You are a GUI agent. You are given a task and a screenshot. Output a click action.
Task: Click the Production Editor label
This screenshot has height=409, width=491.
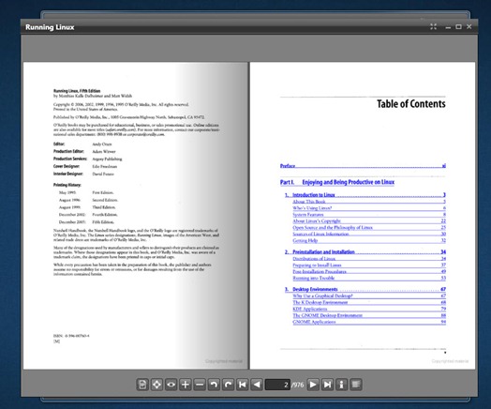point(68,151)
